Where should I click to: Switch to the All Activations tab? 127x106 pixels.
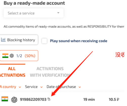coord(12,72)
